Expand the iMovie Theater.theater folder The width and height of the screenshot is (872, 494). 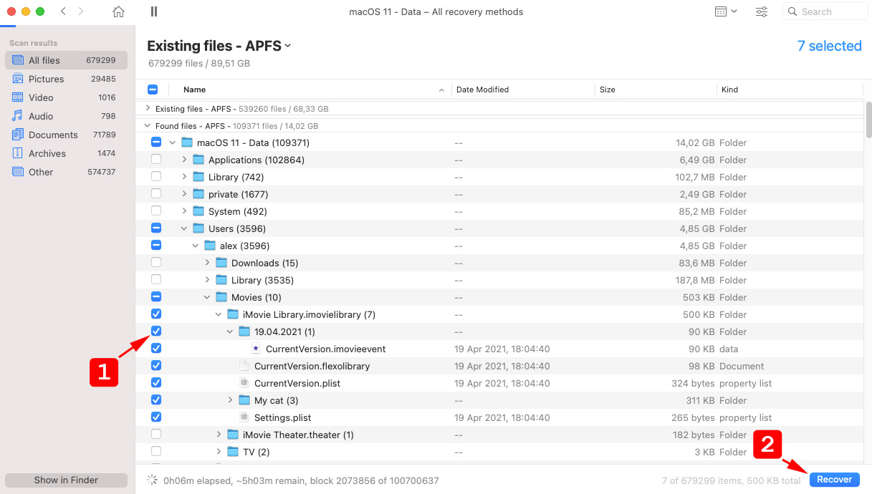click(x=219, y=435)
